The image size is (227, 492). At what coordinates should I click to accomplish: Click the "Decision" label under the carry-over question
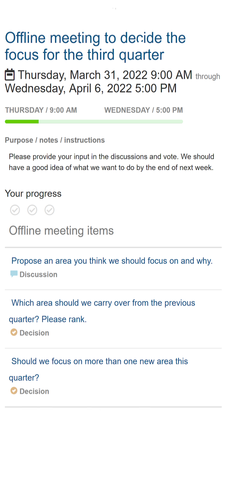pos(34,333)
